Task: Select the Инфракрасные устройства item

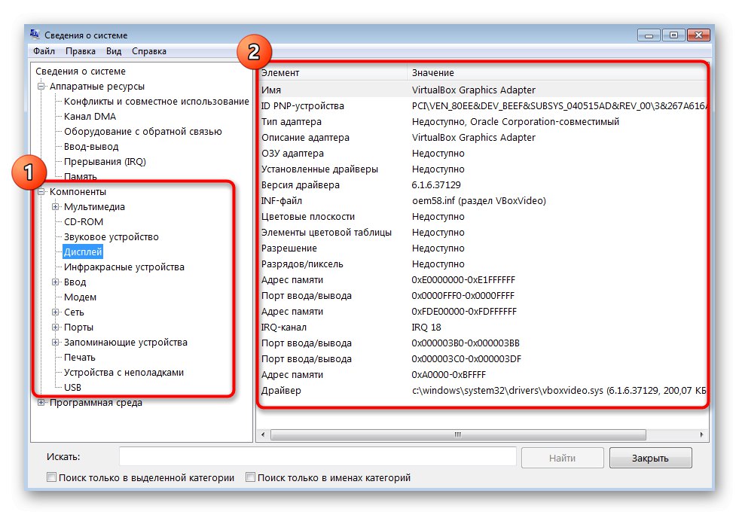Action: pos(124,267)
